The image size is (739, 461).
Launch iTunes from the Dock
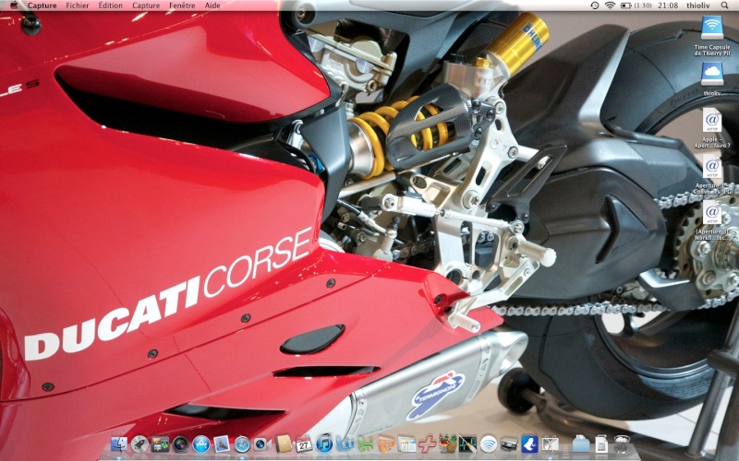point(324,443)
